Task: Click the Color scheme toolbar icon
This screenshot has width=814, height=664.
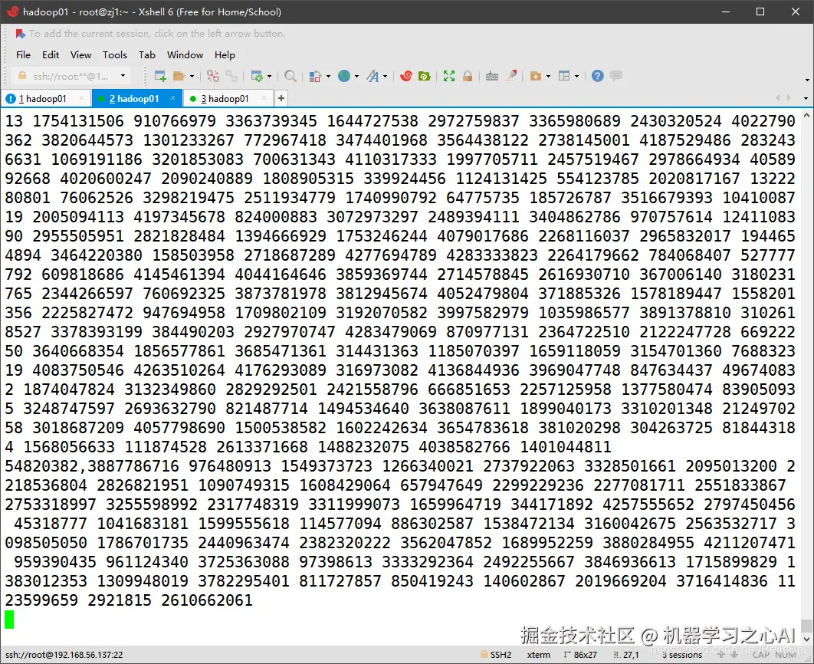Action: 314,77
